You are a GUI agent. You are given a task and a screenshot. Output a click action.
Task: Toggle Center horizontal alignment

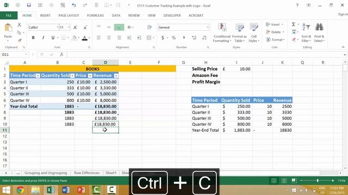[x=109, y=38]
